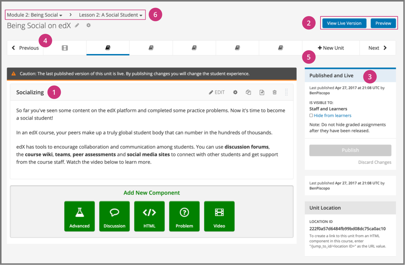Duplicate the Socializing component

248,92
